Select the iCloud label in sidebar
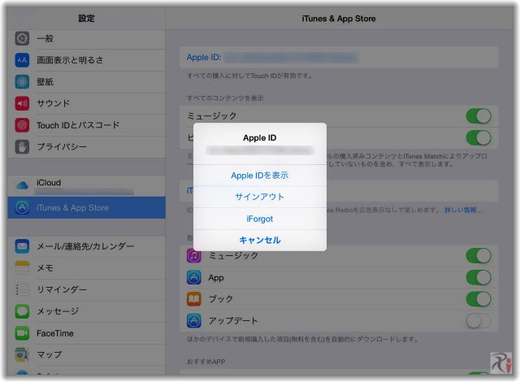Image resolution: width=520 pixels, height=382 pixels. (x=49, y=183)
